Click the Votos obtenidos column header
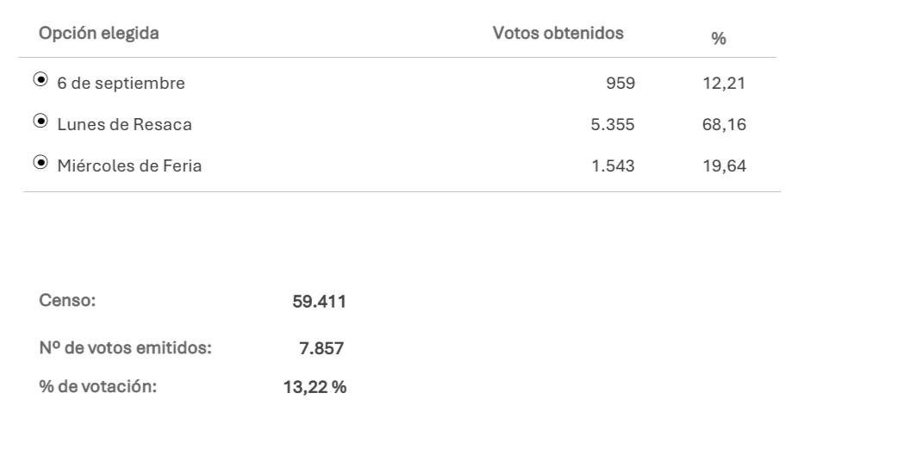The height and width of the screenshot is (462, 911). pyautogui.click(x=558, y=33)
